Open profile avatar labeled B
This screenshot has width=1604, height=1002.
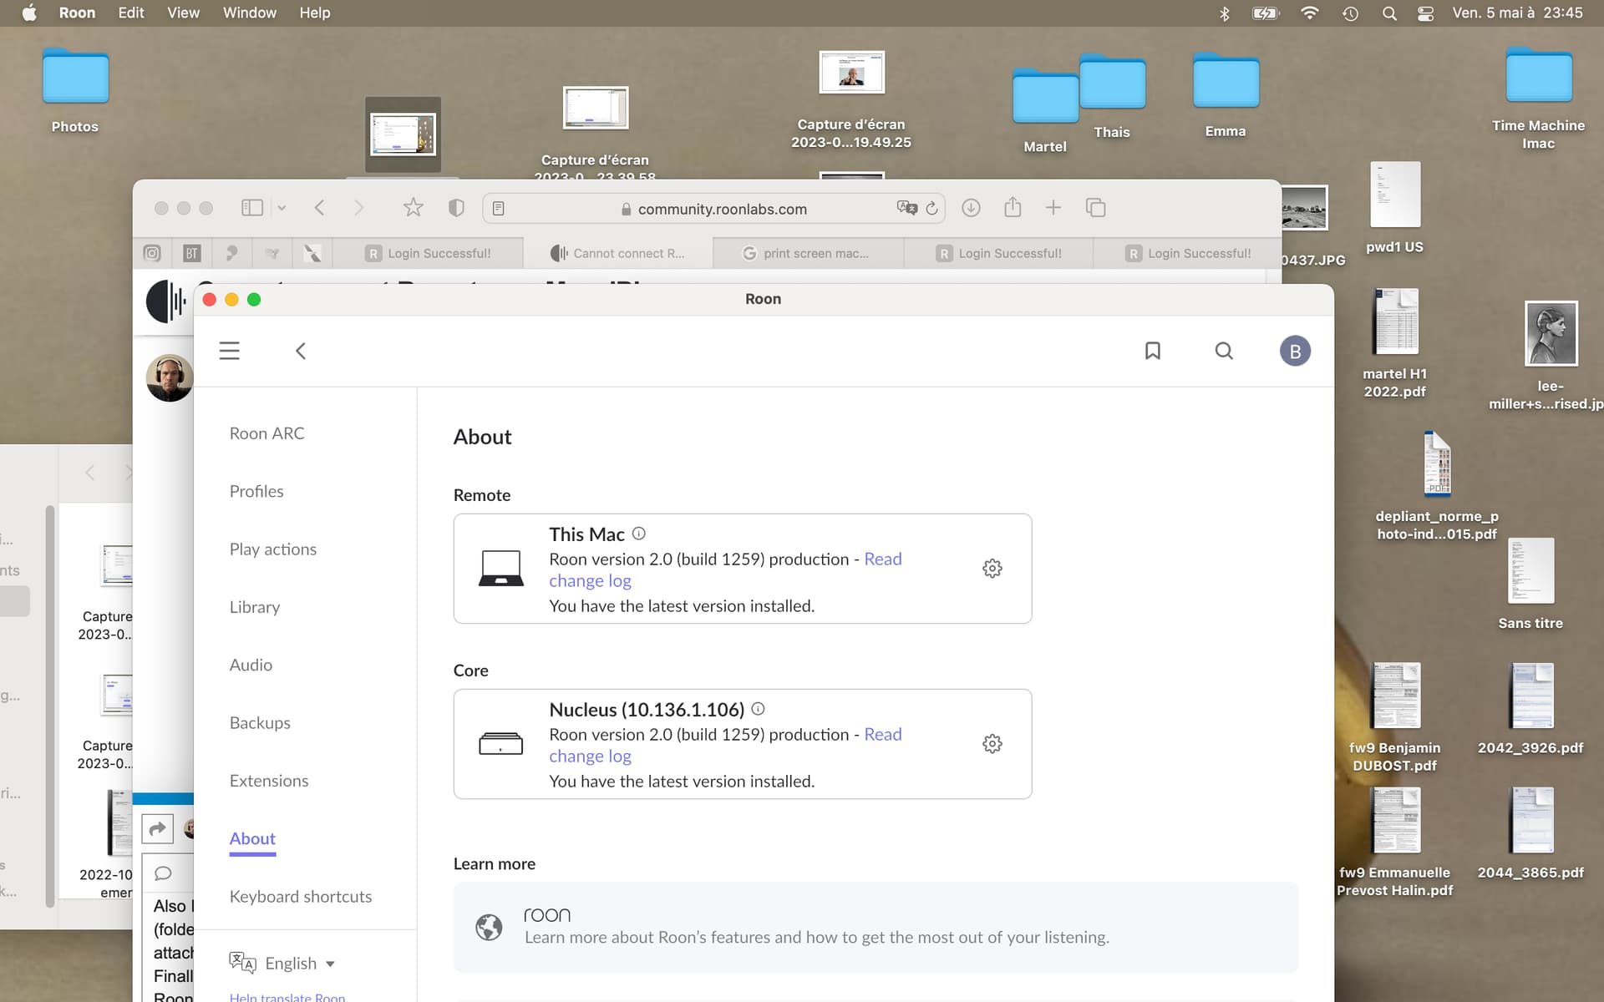[x=1294, y=351]
